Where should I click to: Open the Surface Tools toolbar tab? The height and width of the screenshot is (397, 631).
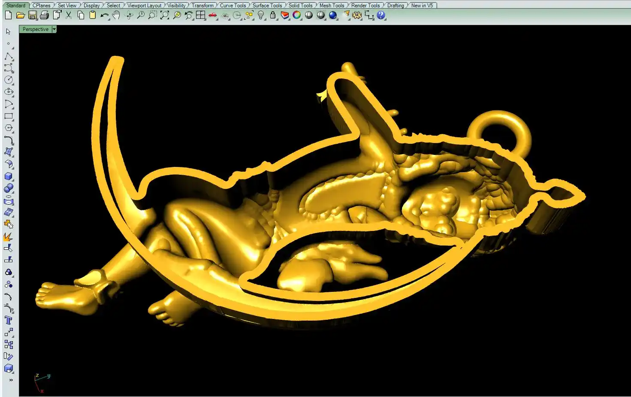[267, 6]
